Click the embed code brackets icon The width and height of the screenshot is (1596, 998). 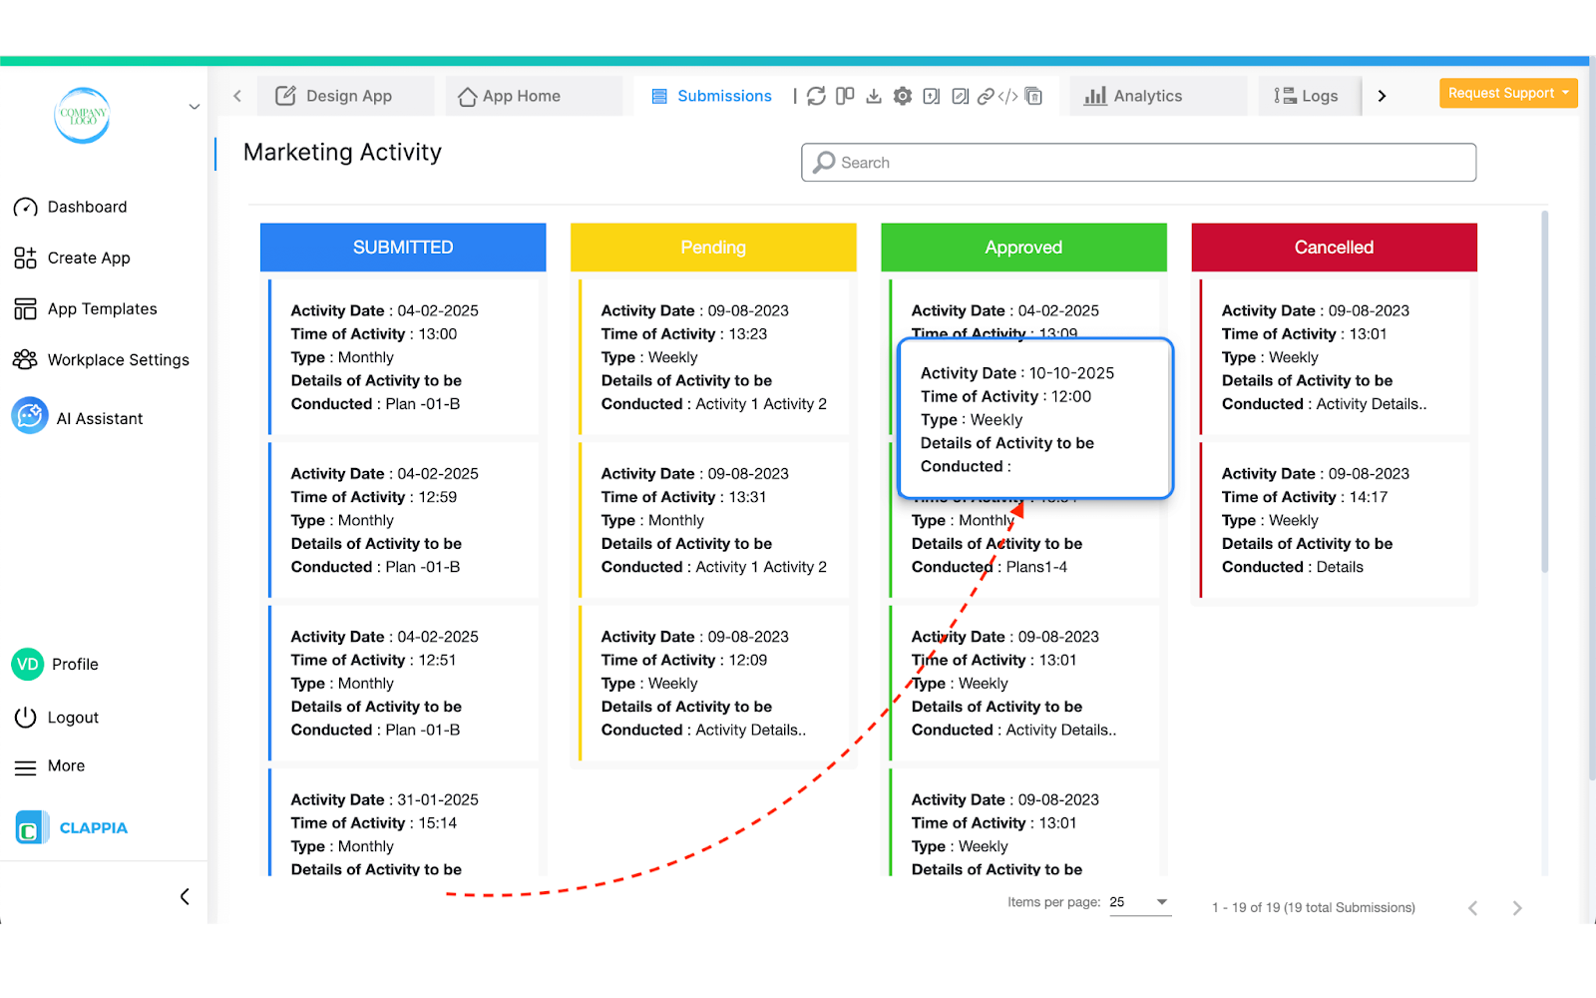coord(1008,96)
